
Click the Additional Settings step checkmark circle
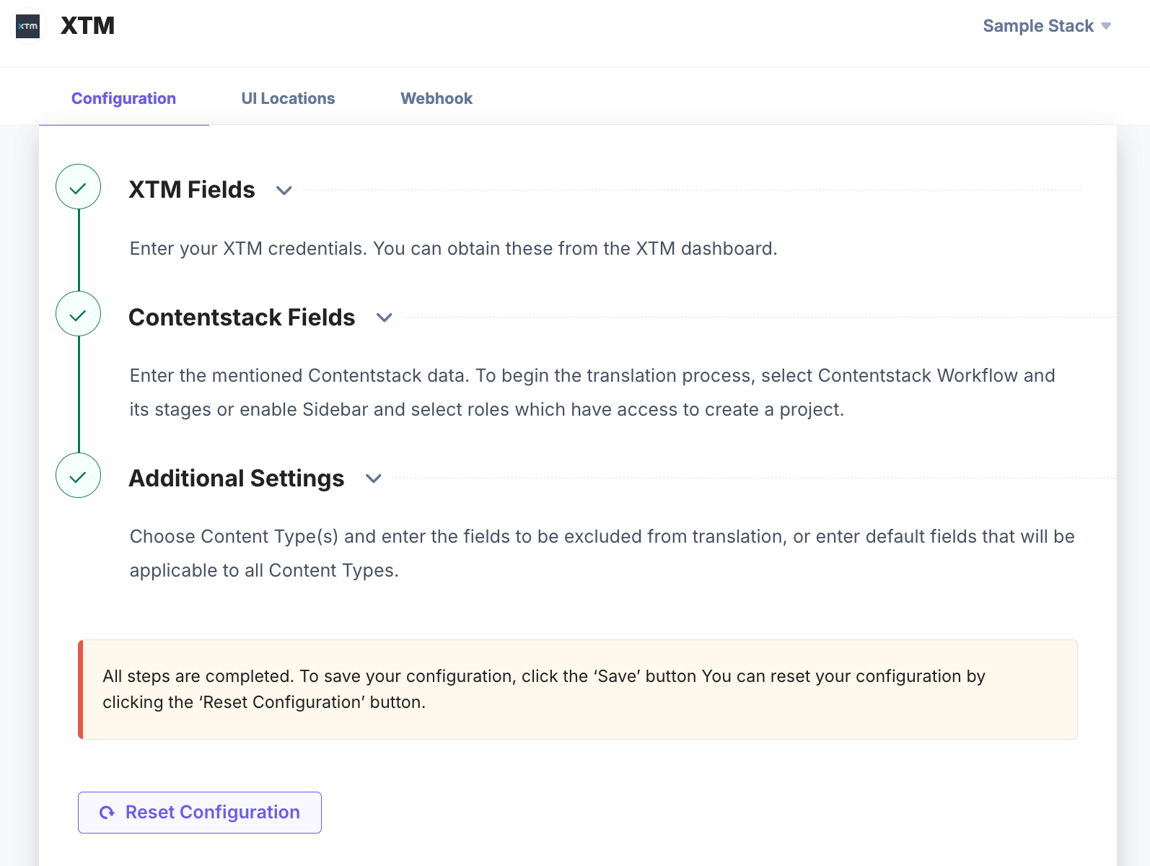78,476
